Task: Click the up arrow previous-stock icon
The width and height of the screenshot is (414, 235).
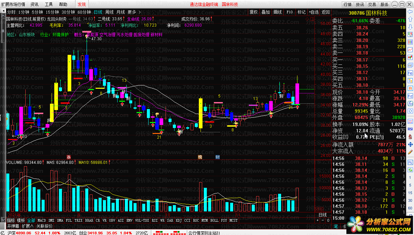Action: click(x=410, y=19)
